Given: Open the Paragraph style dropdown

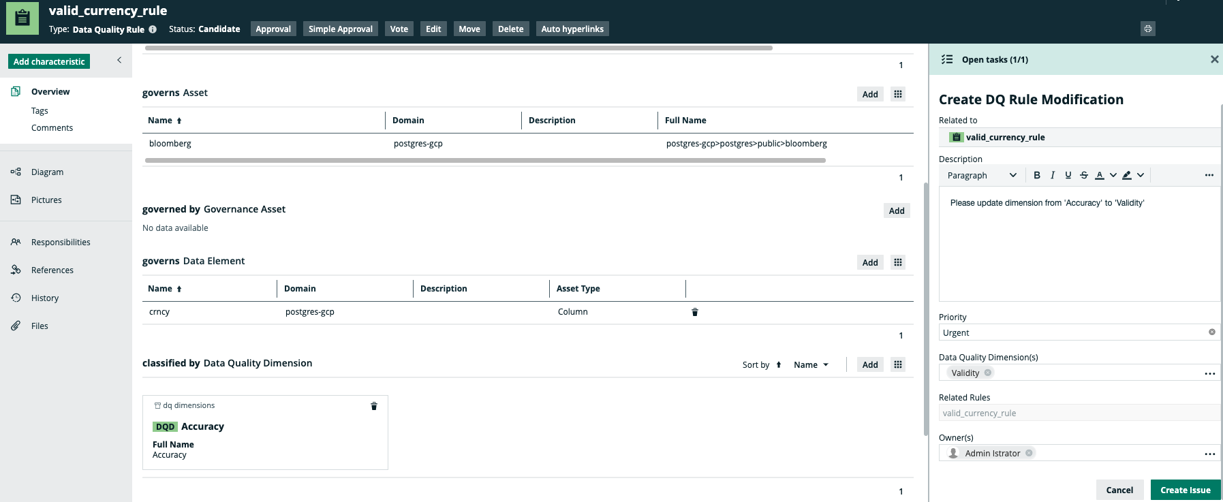Looking at the screenshot, I should tap(981, 175).
